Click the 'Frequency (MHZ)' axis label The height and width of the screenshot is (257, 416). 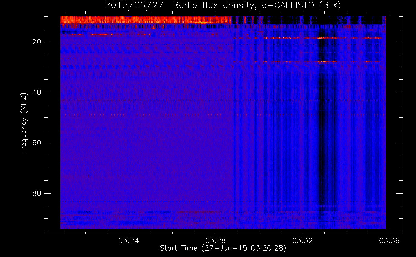pyautogui.click(x=24, y=123)
